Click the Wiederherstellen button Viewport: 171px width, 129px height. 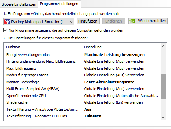click(x=148, y=21)
